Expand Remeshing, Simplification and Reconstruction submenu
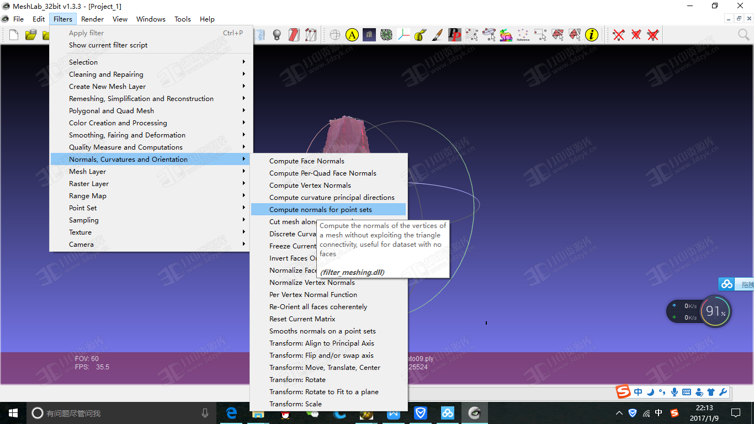 tap(150, 99)
